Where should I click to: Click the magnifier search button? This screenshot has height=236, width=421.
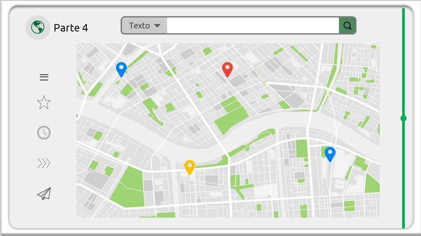click(x=347, y=26)
